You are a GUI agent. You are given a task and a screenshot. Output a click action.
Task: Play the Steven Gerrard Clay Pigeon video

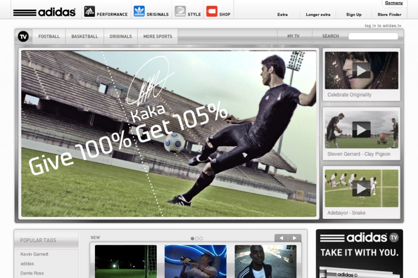(x=361, y=130)
